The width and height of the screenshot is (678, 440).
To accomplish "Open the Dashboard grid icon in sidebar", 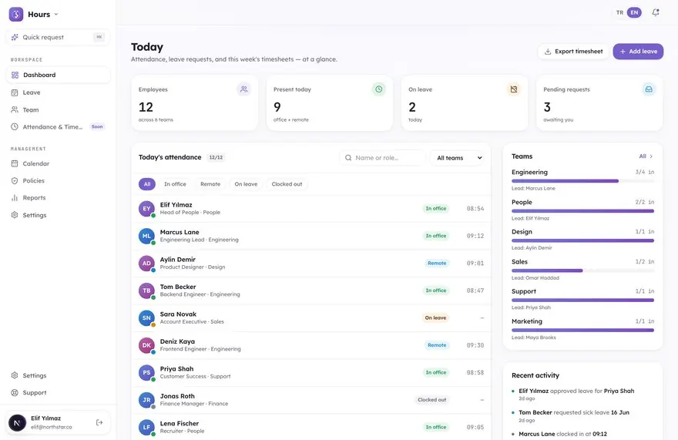I will (x=15, y=75).
